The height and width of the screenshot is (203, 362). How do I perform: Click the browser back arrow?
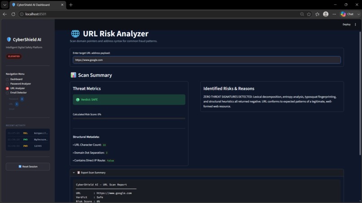[x=5, y=14]
